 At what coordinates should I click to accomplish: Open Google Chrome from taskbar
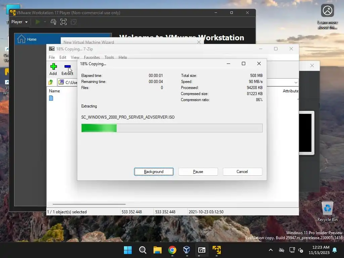coord(172,250)
